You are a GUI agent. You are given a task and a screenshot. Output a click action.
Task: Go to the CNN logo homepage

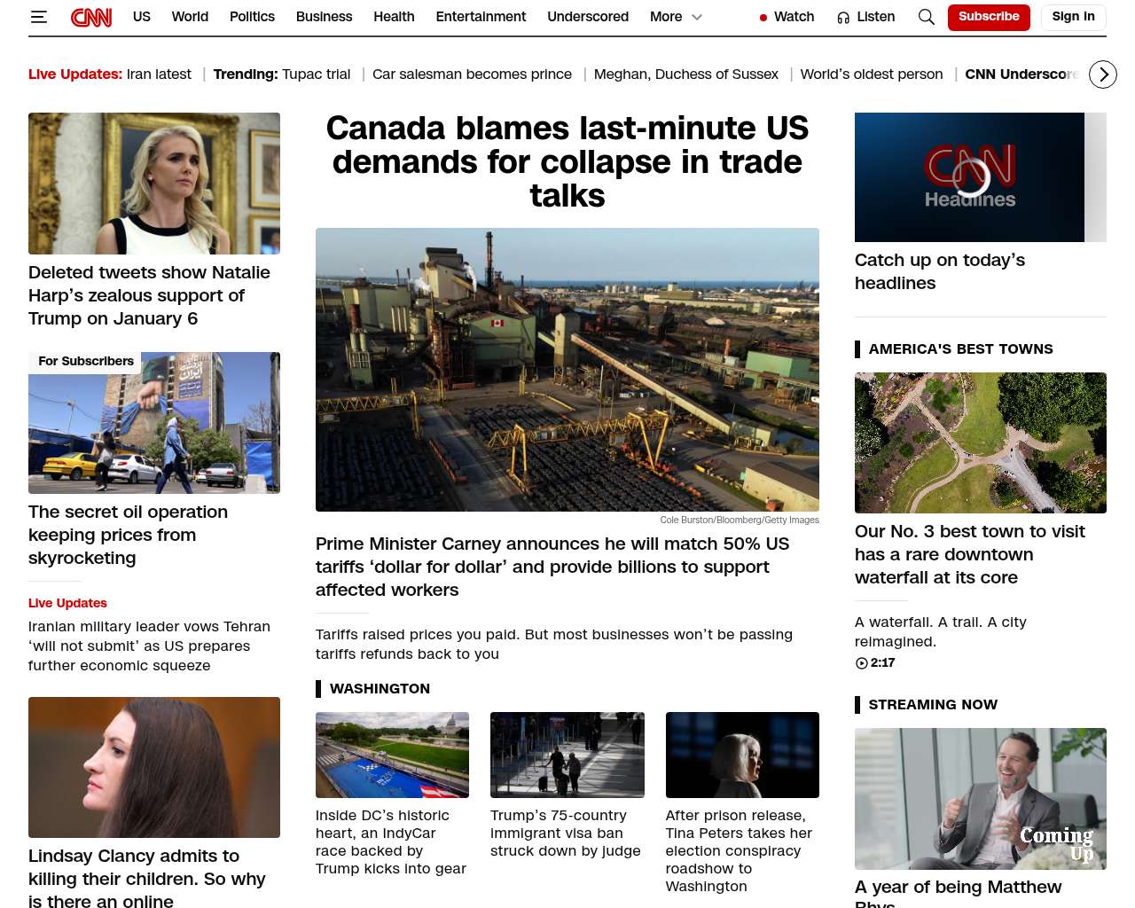91,17
